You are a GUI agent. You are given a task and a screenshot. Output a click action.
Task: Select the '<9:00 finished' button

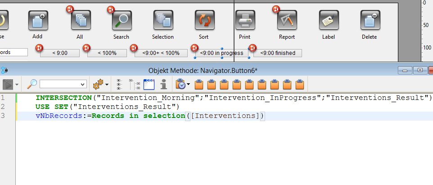(278, 53)
